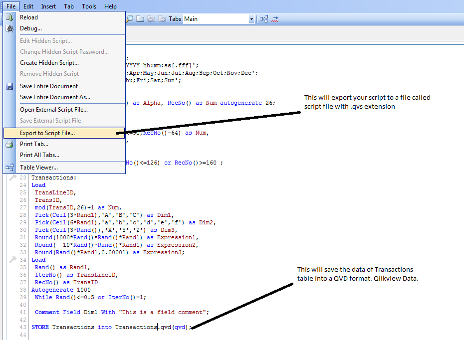Open the Edit menu
Viewport: 464px width, 340px height.
point(28,6)
